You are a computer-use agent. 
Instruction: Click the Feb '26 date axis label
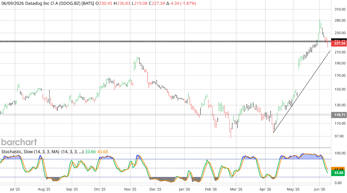[211, 189]
